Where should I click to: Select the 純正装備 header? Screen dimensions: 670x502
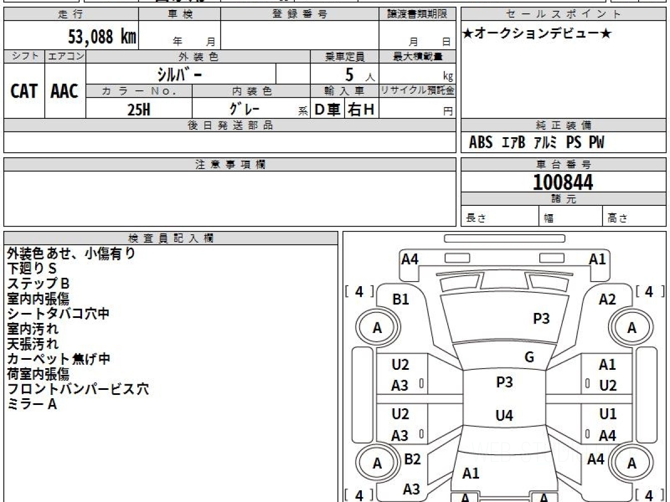pos(563,126)
